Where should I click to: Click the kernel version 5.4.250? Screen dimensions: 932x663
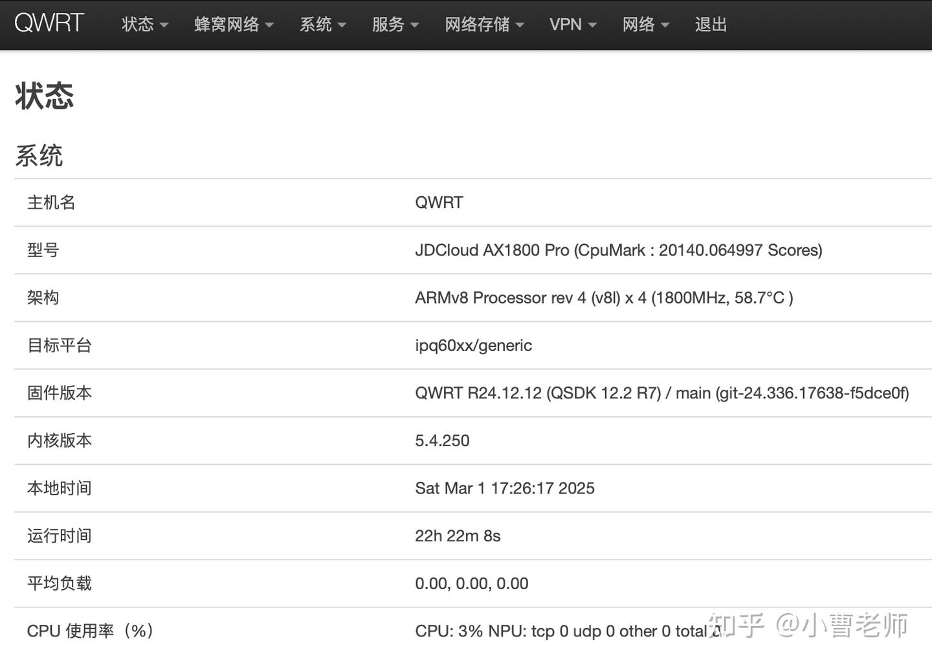442,440
